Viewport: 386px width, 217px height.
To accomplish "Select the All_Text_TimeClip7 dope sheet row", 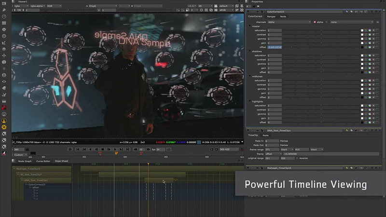I will pyautogui.click(x=44, y=175).
